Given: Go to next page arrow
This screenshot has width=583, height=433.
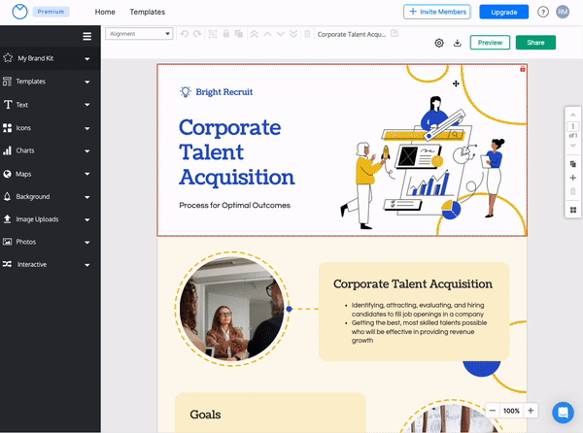Looking at the screenshot, I should [573, 146].
